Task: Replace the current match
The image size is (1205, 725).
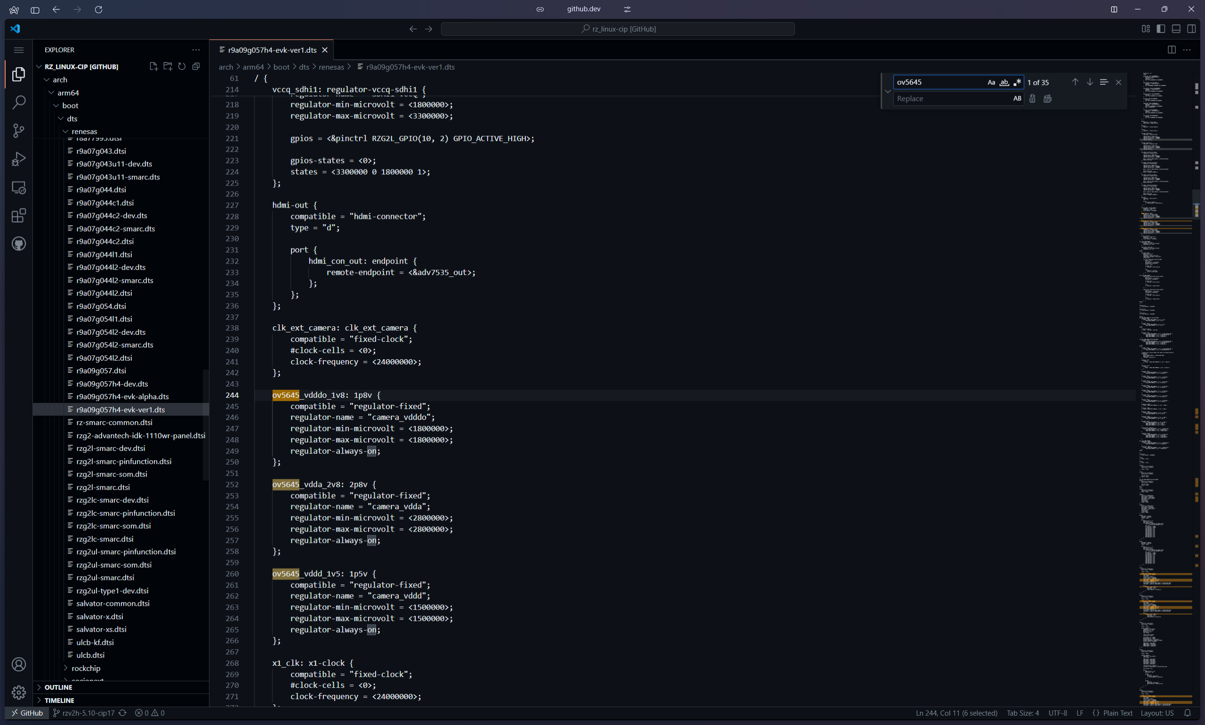Action: [x=1033, y=99]
